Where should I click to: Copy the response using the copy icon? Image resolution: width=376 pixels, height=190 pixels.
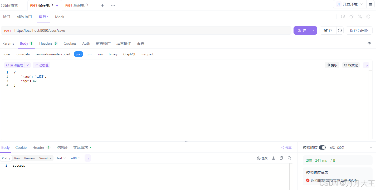coord(281,158)
